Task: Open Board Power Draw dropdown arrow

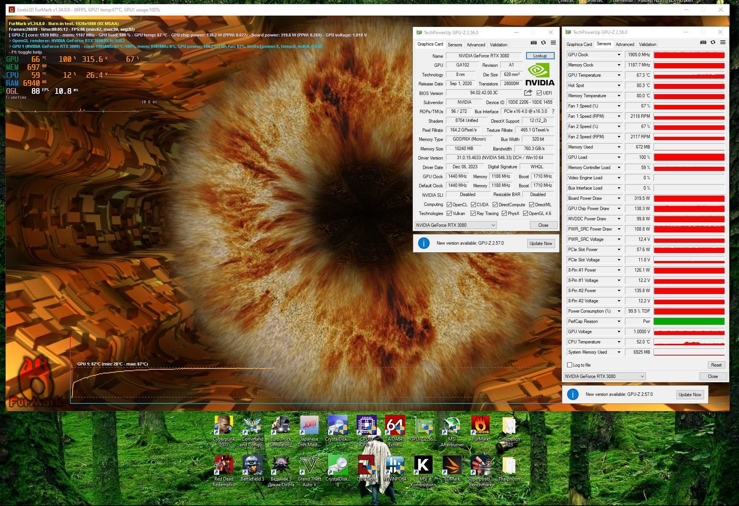Action: pos(619,198)
